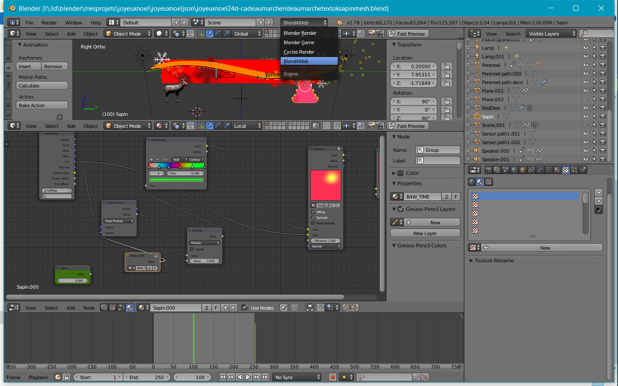618x386 pixels.
Task: Toggle visibility of Speaker.000 in outliner
Action: 585,151
